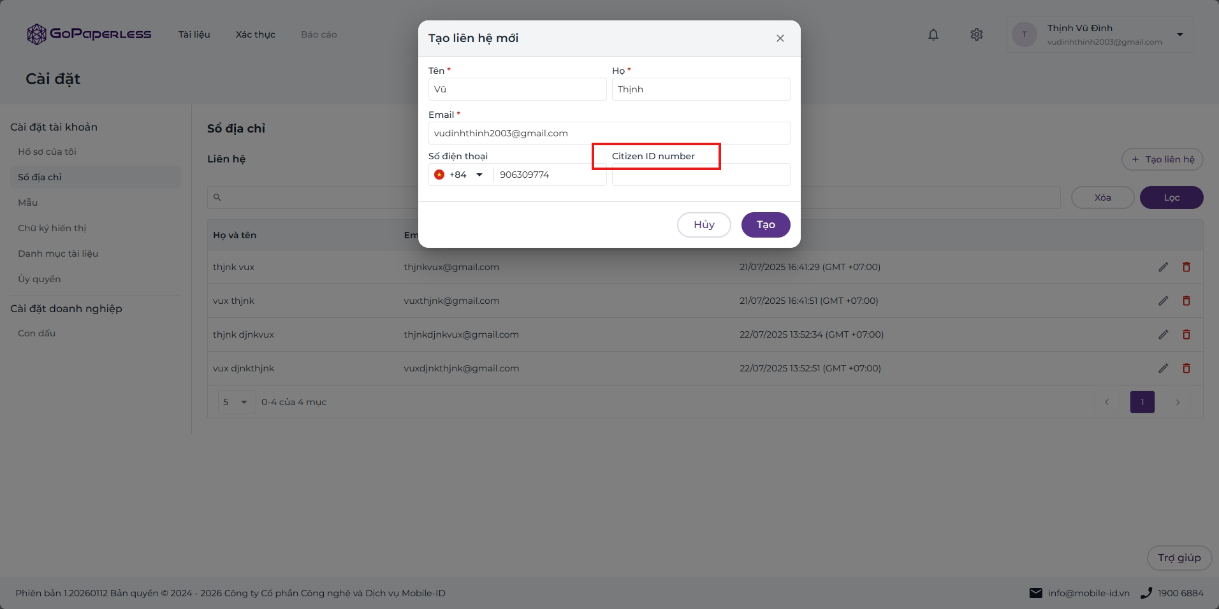
Task: Open the +84 country code dropdown
Action: click(459, 175)
